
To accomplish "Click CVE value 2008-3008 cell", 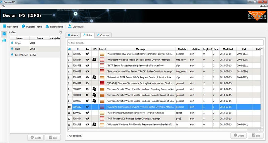I will pyautogui.click(x=244, y=60).
